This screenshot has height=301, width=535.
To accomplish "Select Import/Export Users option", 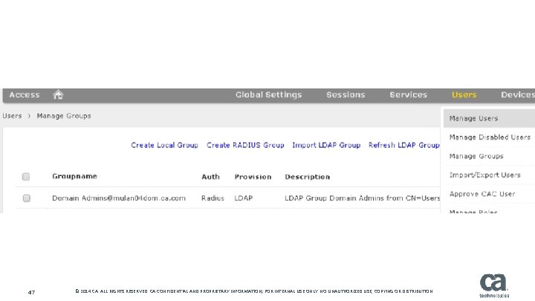I will pos(489,175).
